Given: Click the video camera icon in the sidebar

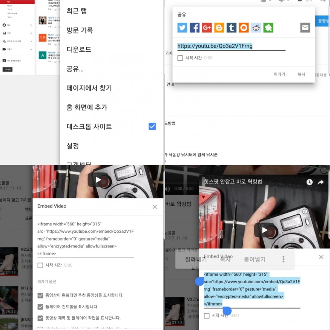Looking at the screenshot, I should (x=4, y=49).
